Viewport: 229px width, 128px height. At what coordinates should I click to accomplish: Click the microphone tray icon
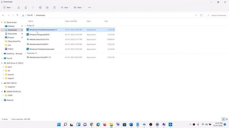[198, 124]
